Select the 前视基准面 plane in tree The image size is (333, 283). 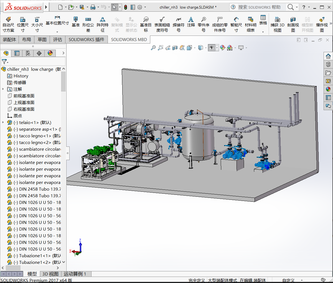pos(24,96)
